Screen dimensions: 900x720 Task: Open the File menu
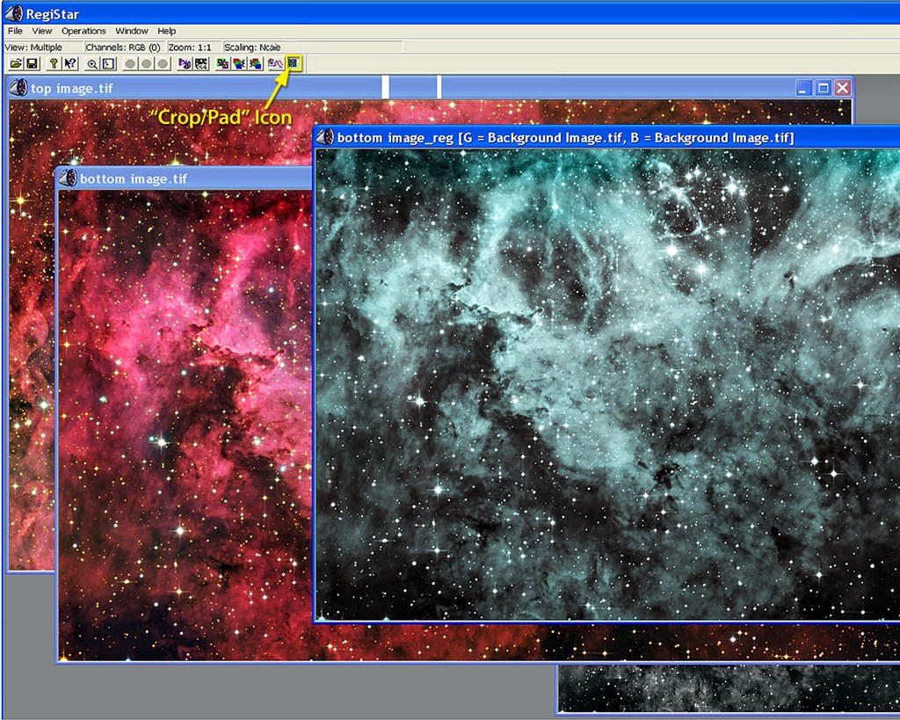click(x=15, y=31)
